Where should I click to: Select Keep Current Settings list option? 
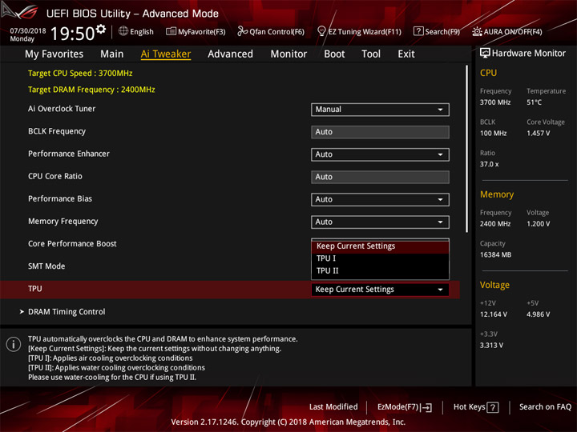click(x=380, y=246)
